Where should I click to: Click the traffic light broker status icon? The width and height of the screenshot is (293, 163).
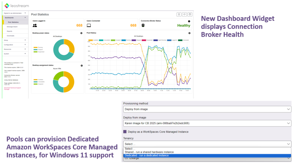coord(143,25)
